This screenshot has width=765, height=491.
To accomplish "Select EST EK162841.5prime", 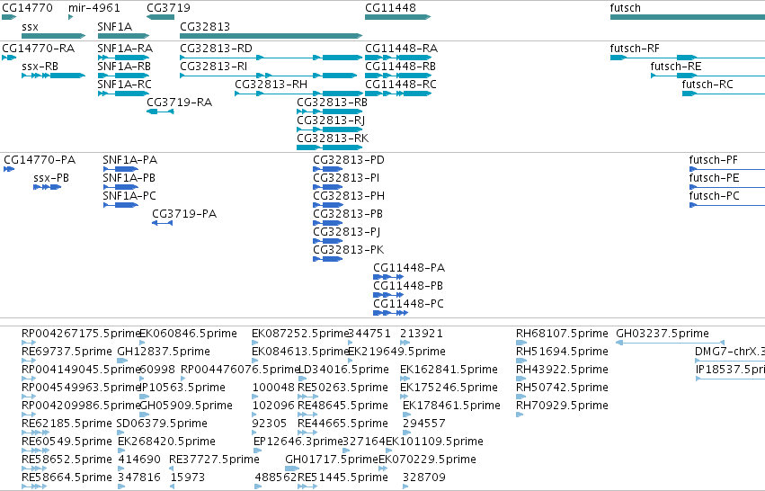I will point(449,370).
